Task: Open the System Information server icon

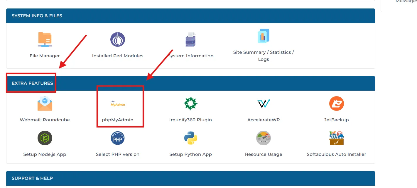Action: pyautogui.click(x=190, y=39)
